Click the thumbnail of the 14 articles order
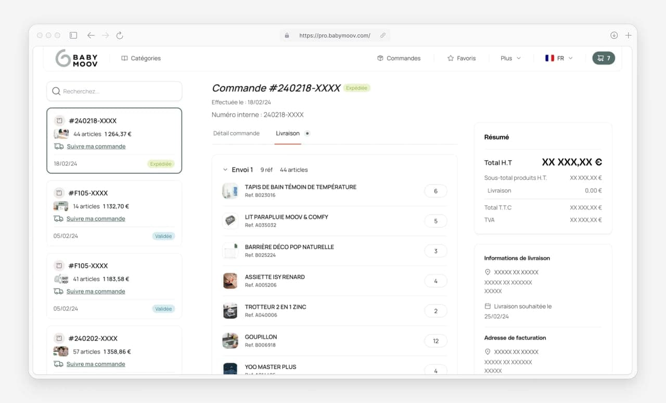 click(x=61, y=206)
